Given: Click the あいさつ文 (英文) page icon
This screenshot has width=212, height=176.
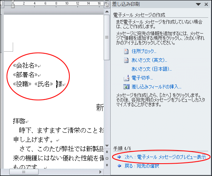Looking at the screenshot, I should point(126,60).
